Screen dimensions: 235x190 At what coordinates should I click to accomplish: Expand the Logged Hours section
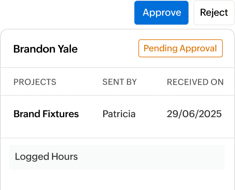point(117,157)
